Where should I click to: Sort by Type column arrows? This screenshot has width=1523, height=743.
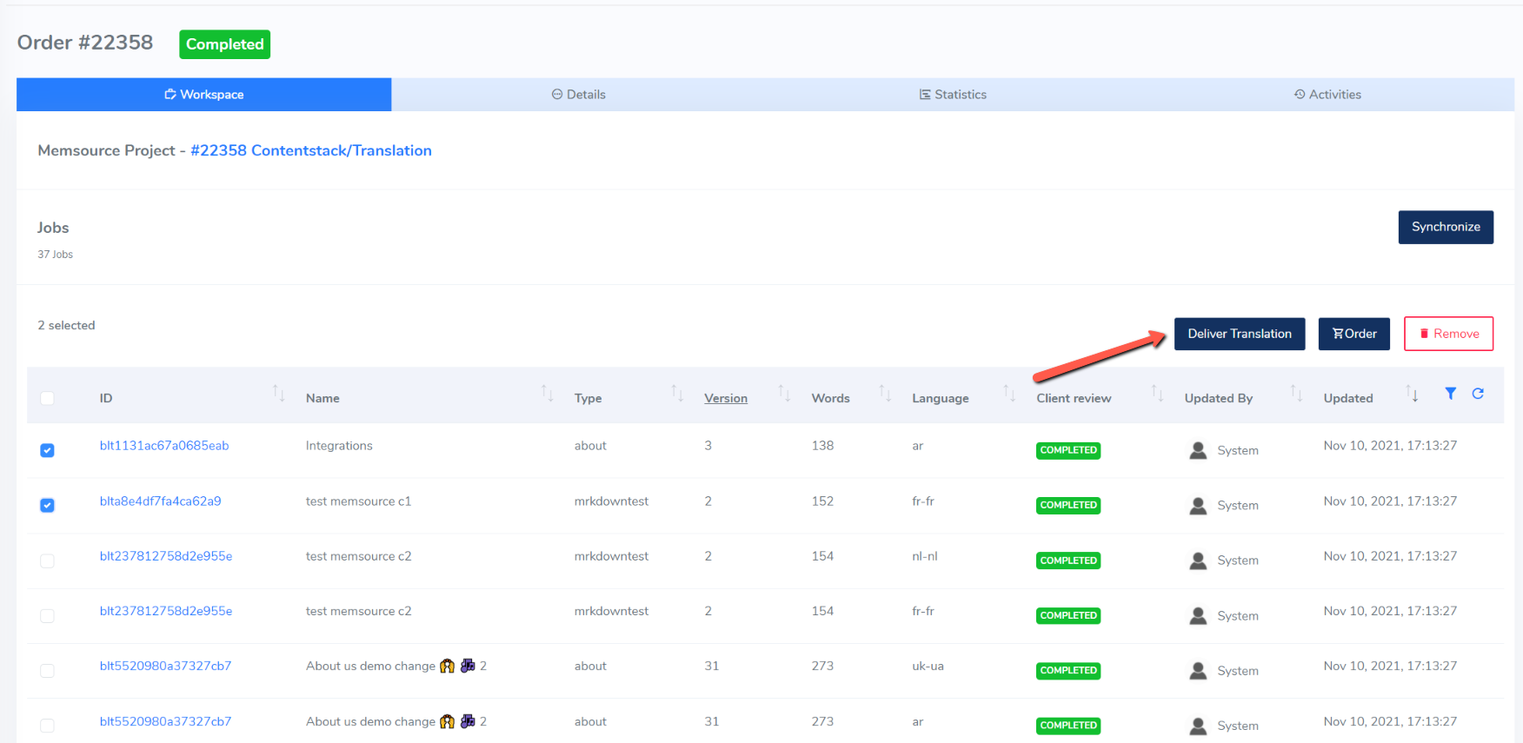[676, 393]
